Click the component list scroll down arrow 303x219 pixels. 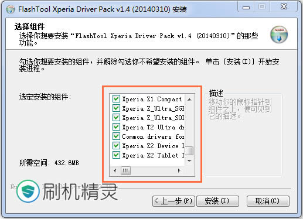coord(189,161)
